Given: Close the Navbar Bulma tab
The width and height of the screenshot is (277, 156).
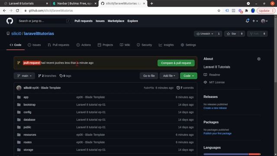Looking at the screenshot, I should click(95, 3).
